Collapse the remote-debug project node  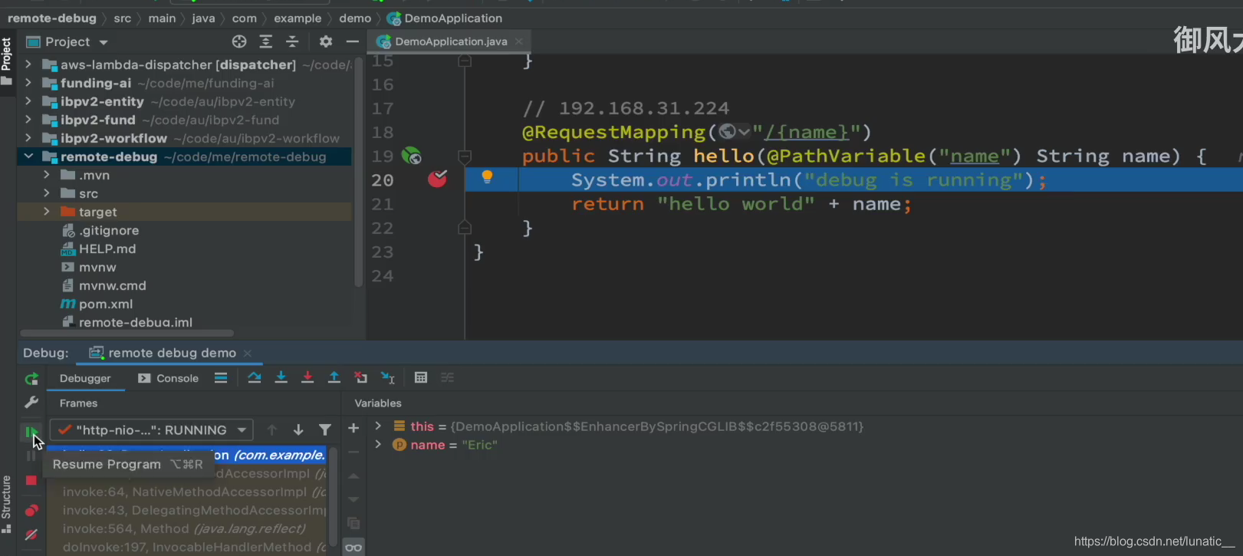point(28,156)
